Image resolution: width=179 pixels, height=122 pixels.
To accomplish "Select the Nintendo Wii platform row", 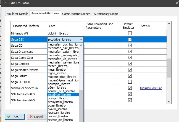I will point(29,33).
